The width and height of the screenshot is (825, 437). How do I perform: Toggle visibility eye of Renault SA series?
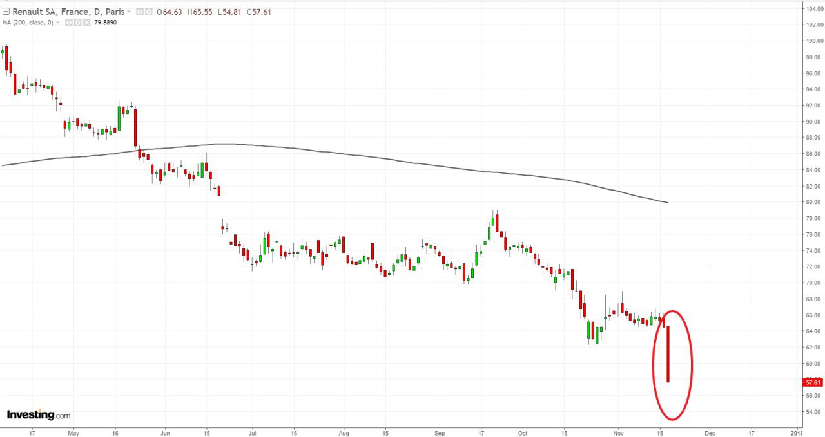(x=139, y=12)
